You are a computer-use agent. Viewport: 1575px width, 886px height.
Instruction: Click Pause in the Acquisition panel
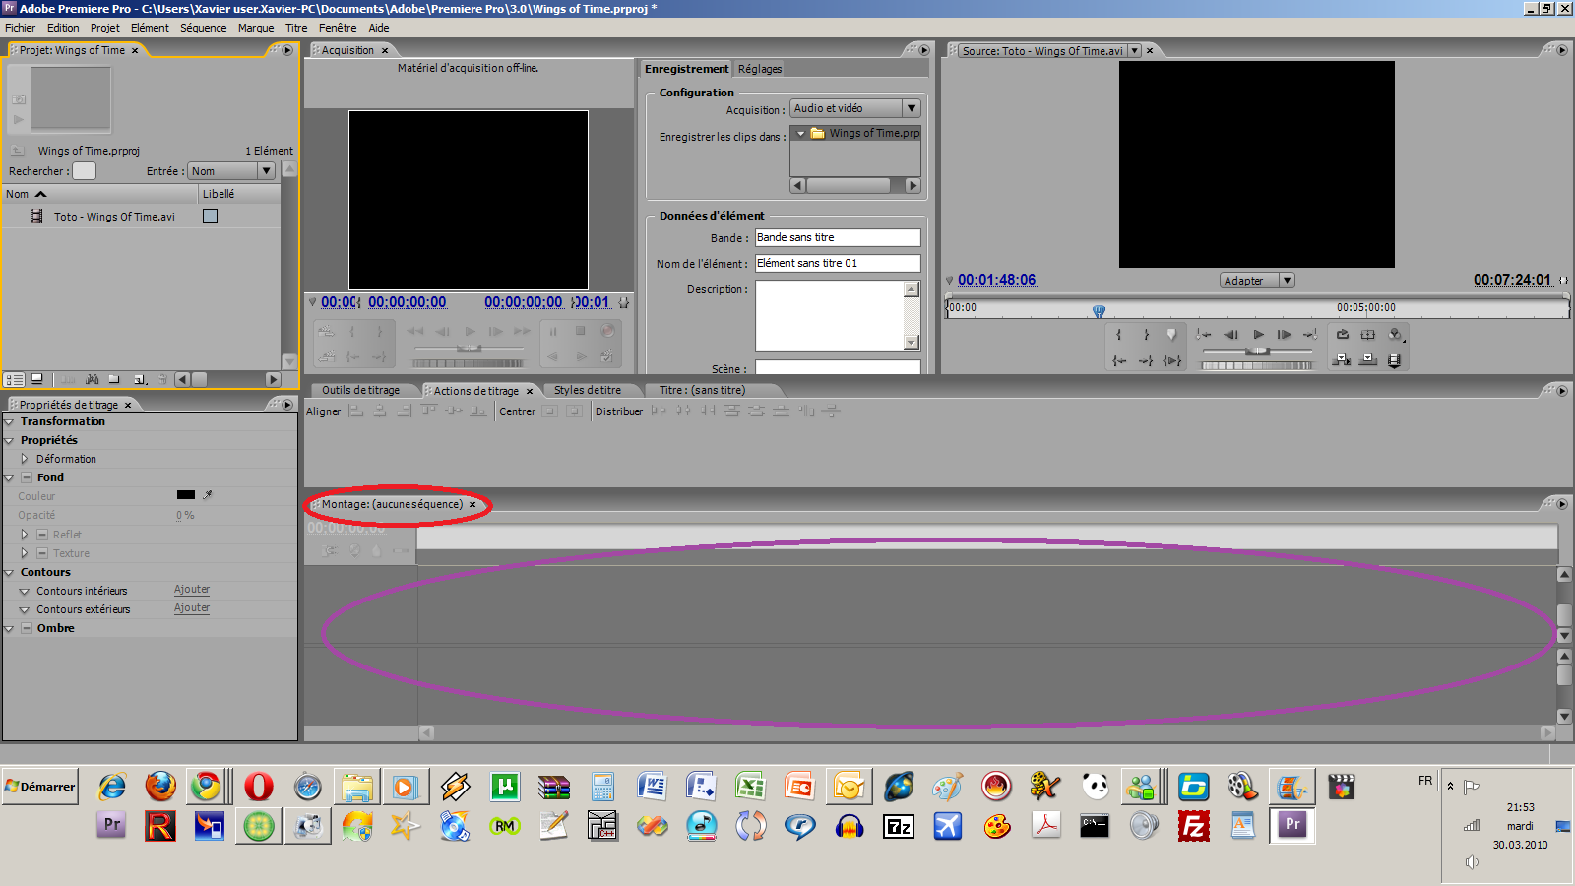click(553, 331)
